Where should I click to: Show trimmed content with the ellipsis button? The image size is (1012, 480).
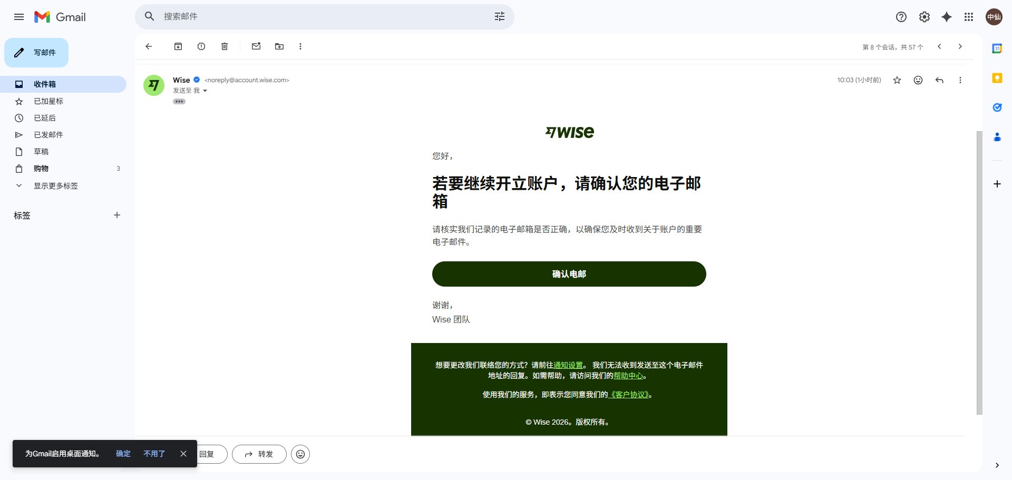coord(179,101)
